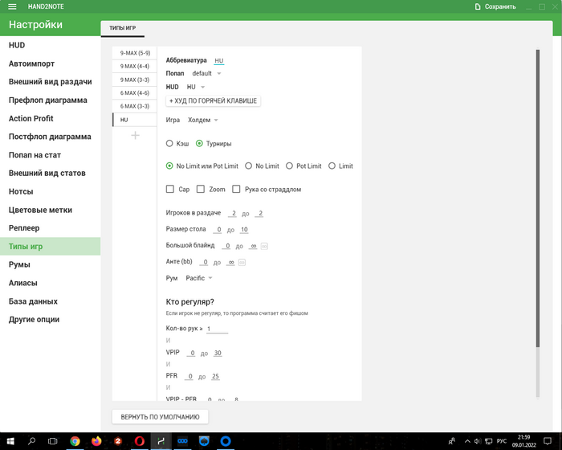Select the Турниры radio button
562x450 pixels.
[199, 144]
